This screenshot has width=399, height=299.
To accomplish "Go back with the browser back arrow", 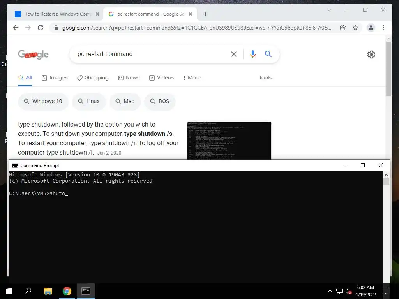I will [16, 28].
